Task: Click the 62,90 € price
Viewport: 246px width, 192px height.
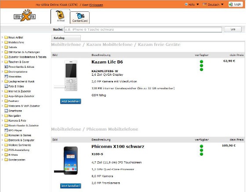Action: coord(229,61)
